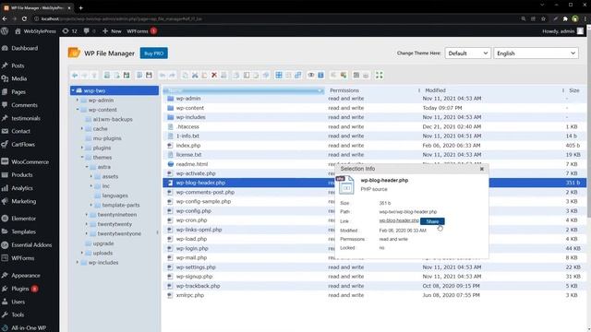
Task: Click the WordPress logo in admin bar
Action: (5, 31)
